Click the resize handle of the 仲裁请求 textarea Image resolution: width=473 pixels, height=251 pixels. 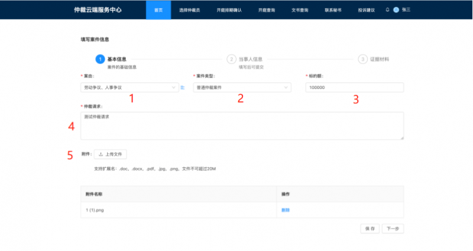tap(402, 138)
